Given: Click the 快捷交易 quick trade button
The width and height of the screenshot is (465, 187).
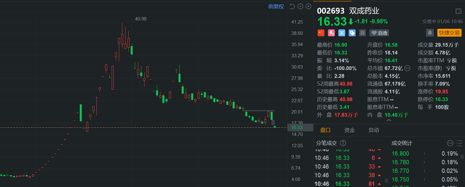Looking at the screenshot, I should (449, 33).
